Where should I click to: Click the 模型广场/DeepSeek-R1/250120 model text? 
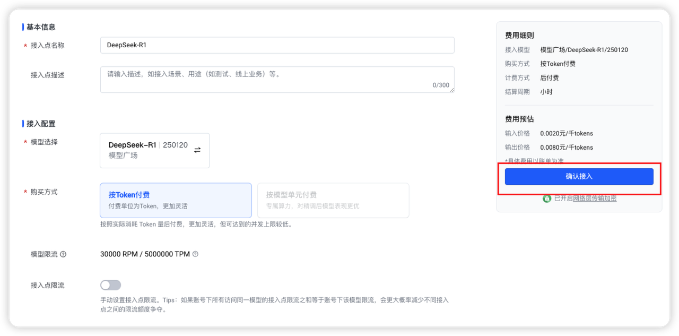[584, 50]
